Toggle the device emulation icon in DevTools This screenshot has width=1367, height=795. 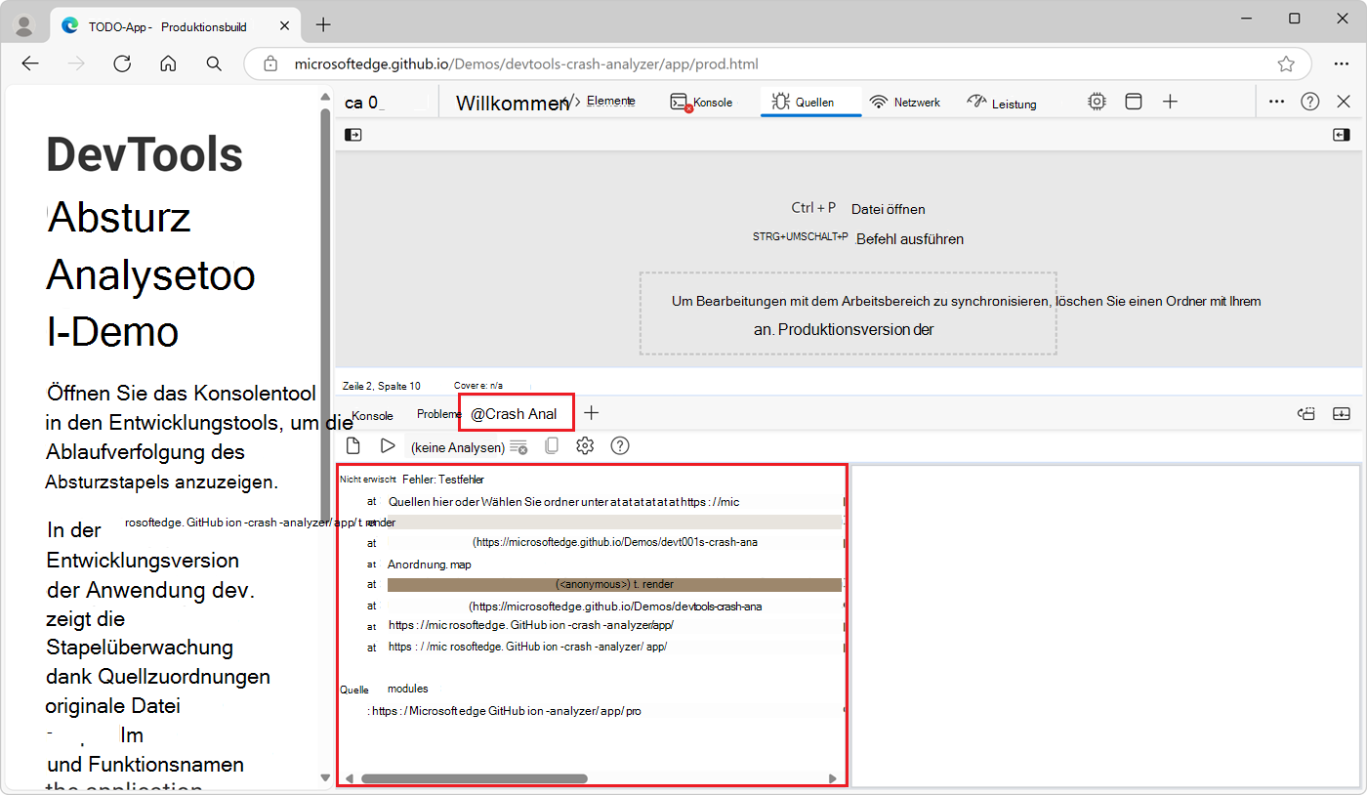click(x=1097, y=101)
